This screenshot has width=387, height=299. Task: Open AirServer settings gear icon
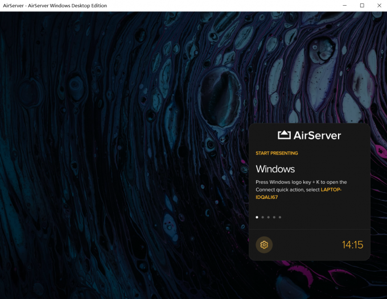click(x=264, y=245)
